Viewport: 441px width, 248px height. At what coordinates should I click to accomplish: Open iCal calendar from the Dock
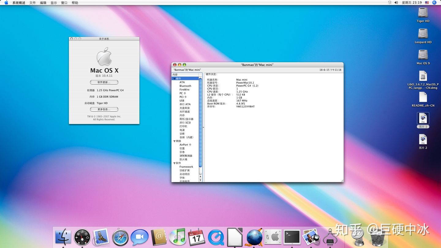[x=197, y=238]
